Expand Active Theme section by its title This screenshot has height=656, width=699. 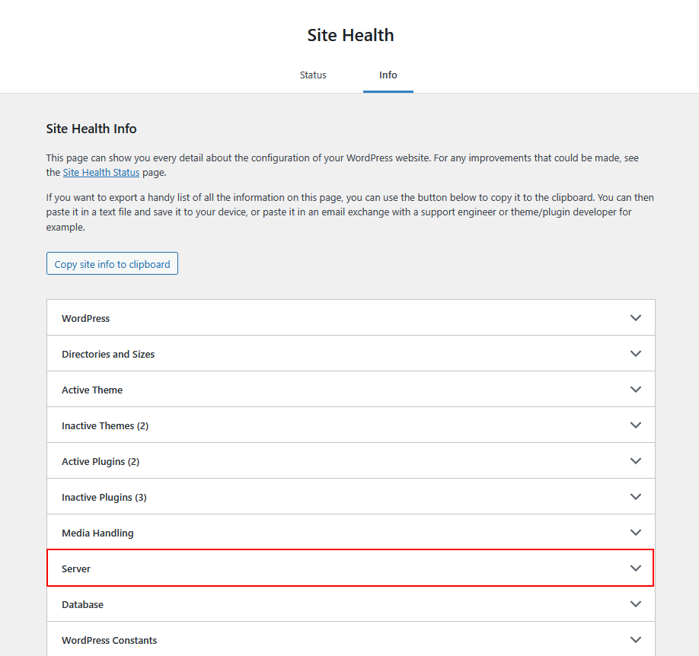pos(92,390)
